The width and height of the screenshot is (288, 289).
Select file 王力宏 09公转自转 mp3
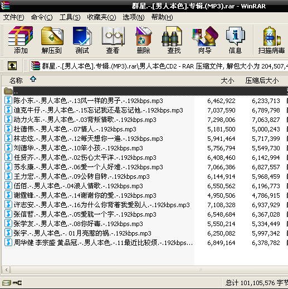[81, 177]
